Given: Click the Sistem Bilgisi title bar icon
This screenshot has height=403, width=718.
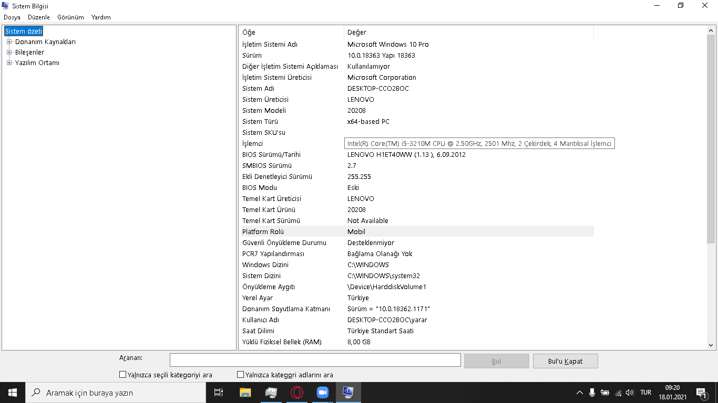Looking at the screenshot, I should (6, 6).
